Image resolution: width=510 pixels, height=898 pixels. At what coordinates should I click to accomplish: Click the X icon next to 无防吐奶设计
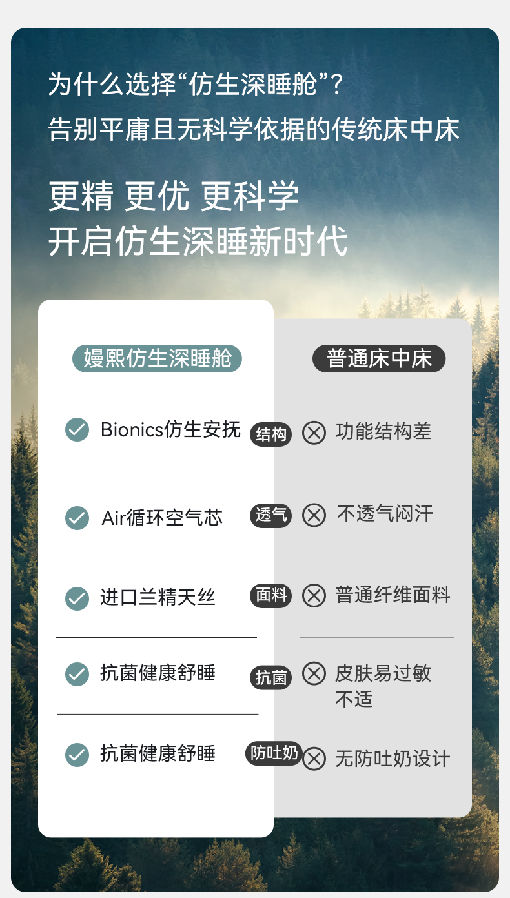click(314, 759)
